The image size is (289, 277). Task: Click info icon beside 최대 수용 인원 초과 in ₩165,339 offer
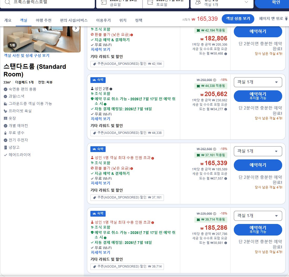[x=153, y=158]
